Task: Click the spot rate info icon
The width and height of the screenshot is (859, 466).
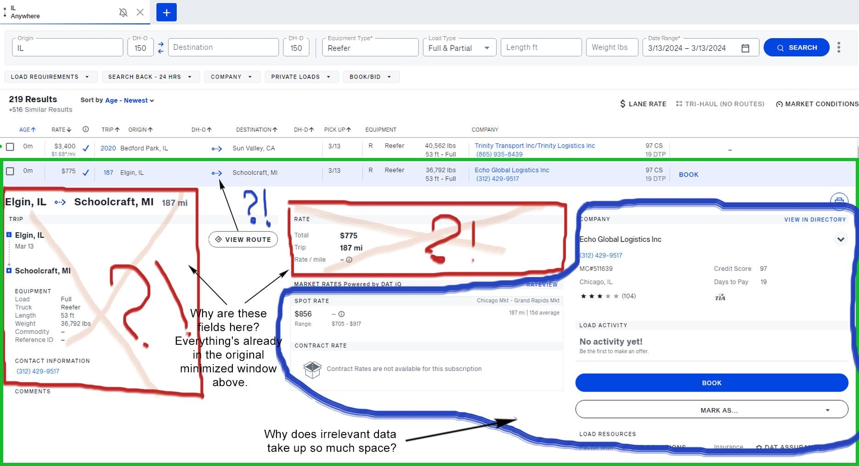Action: point(341,314)
